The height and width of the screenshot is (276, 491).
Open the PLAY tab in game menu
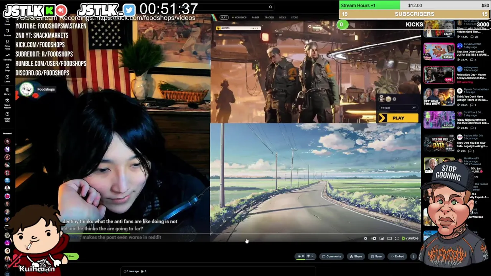224,17
